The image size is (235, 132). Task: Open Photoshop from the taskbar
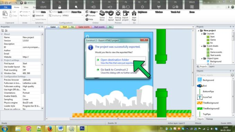(82, 129)
